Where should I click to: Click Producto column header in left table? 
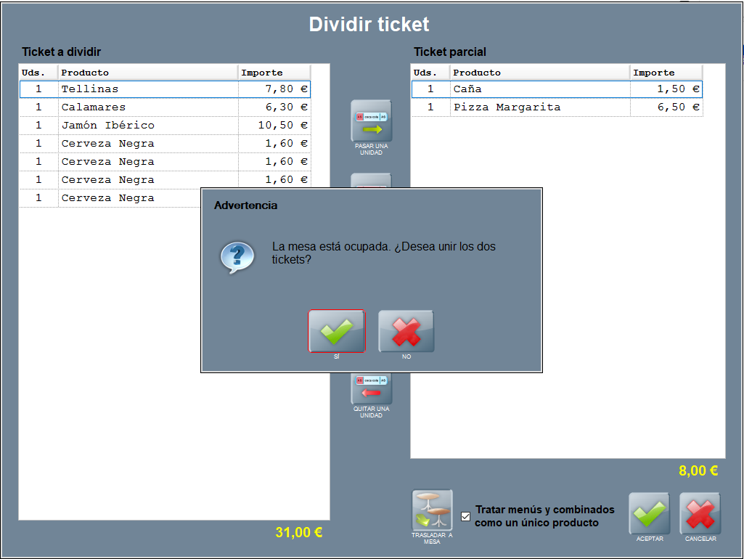(x=148, y=73)
